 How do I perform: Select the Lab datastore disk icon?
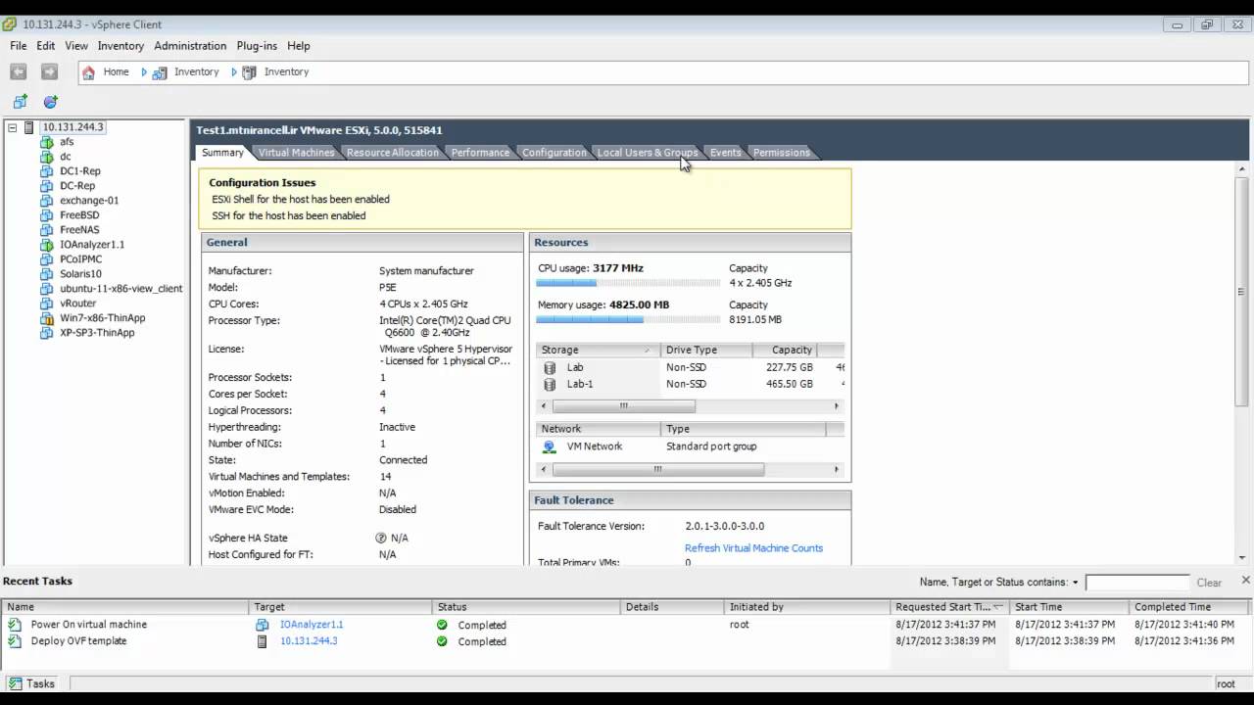point(550,367)
